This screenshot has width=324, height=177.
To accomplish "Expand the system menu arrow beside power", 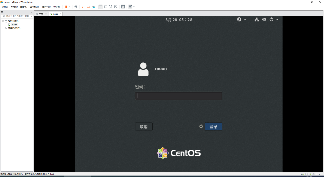I will 277,19.
